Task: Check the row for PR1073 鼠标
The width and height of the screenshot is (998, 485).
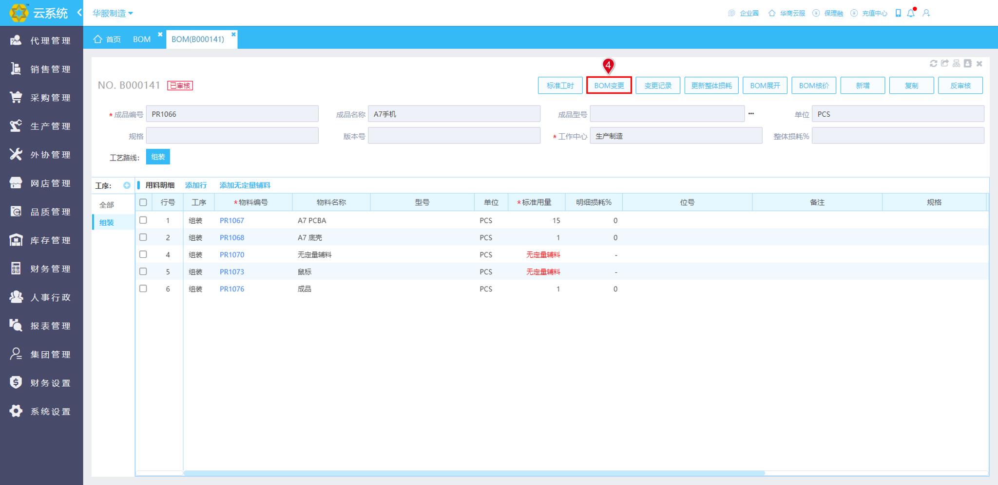Action: click(x=143, y=271)
